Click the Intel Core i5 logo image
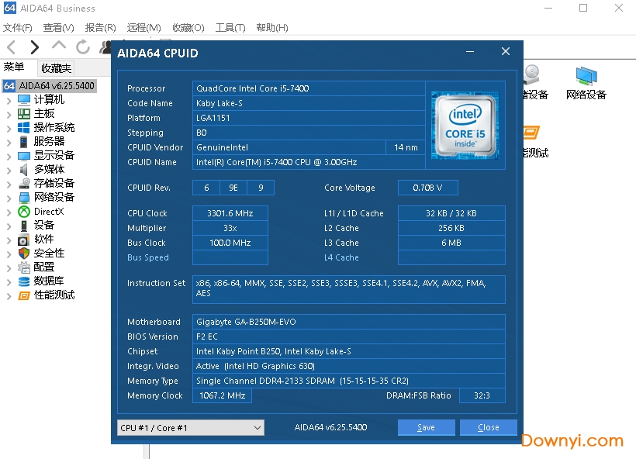The height and width of the screenshot is (459, 636). (x=465, y=124)
